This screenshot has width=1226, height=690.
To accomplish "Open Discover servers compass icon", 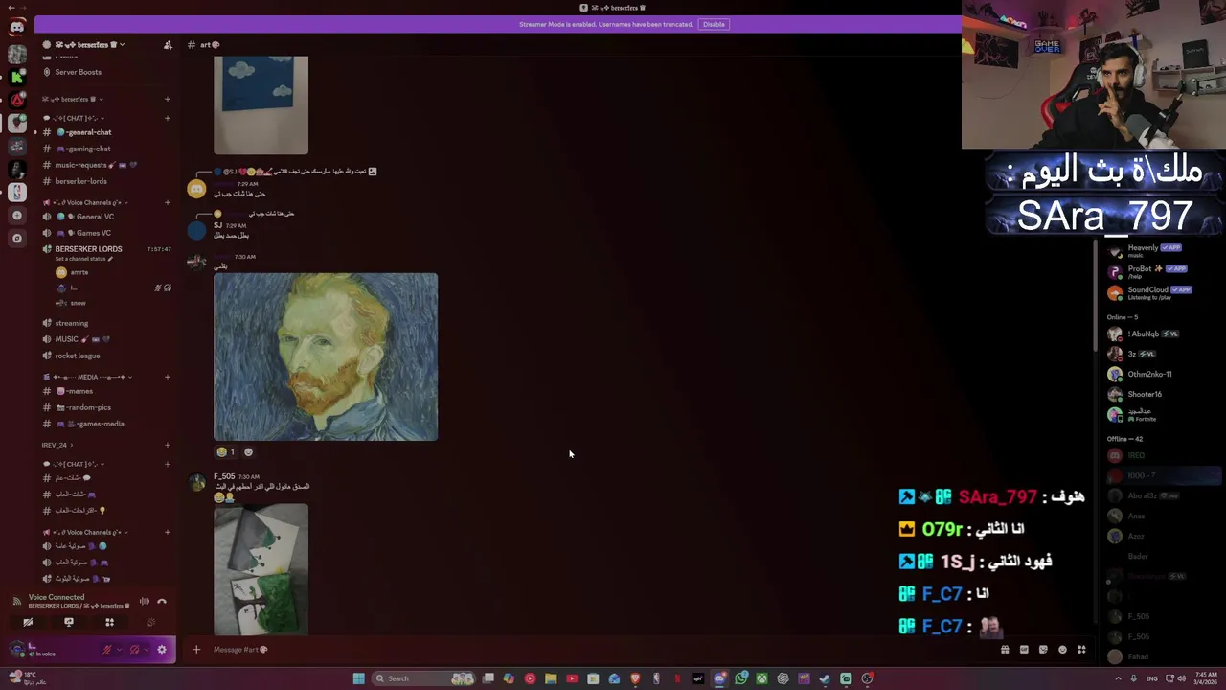I will (x=17, y=238).
